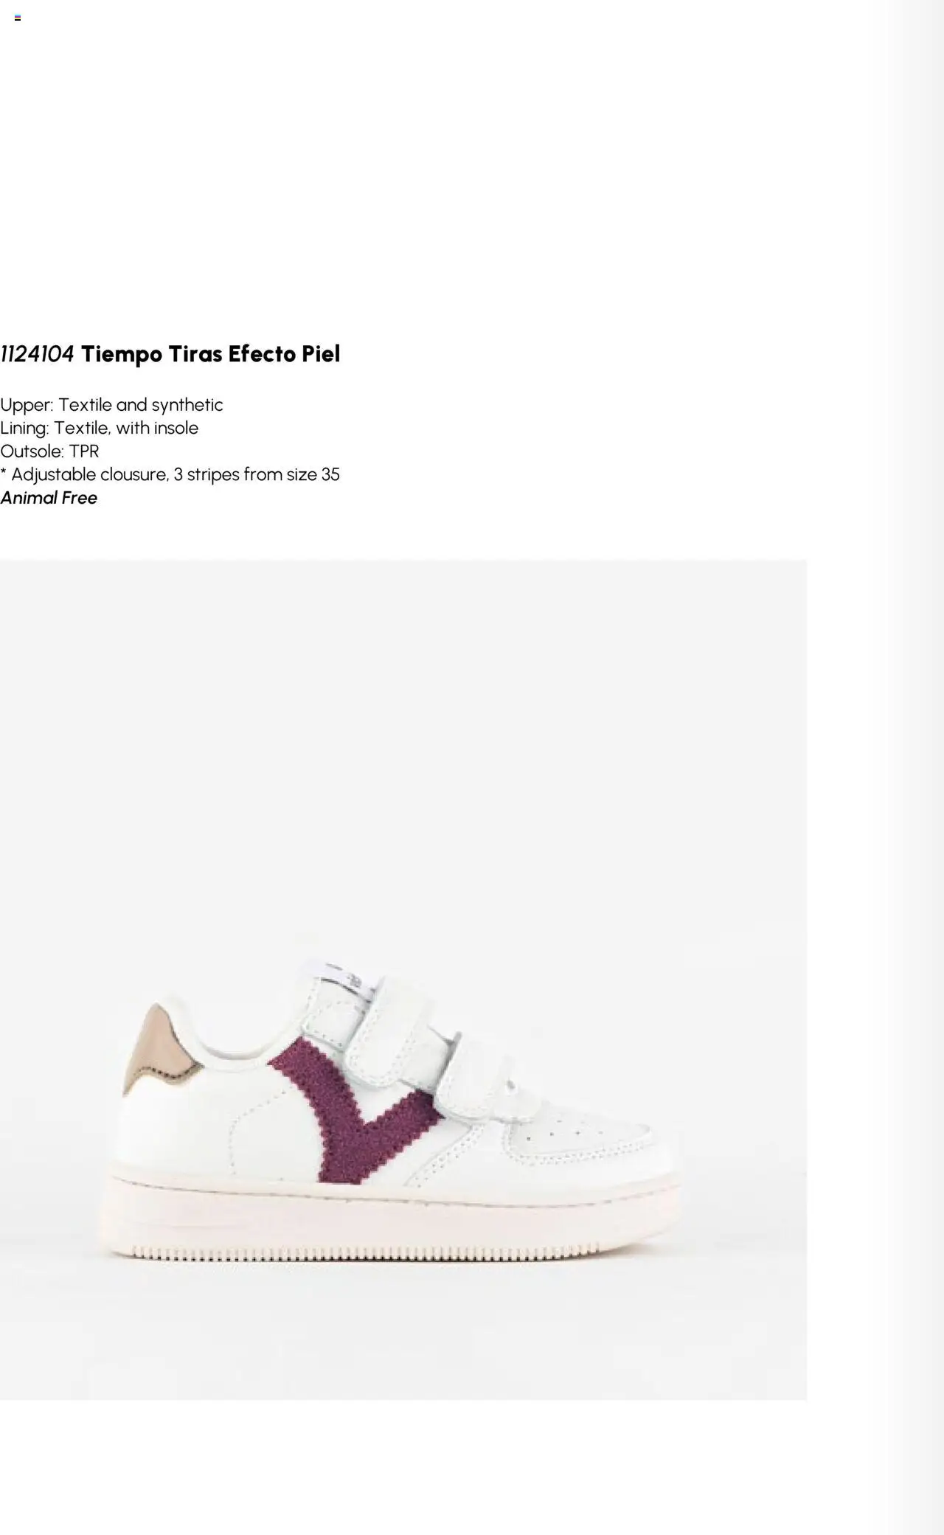Click the Animal Free label
Viewport: 944px width, 1535px height.
(49, 498)
